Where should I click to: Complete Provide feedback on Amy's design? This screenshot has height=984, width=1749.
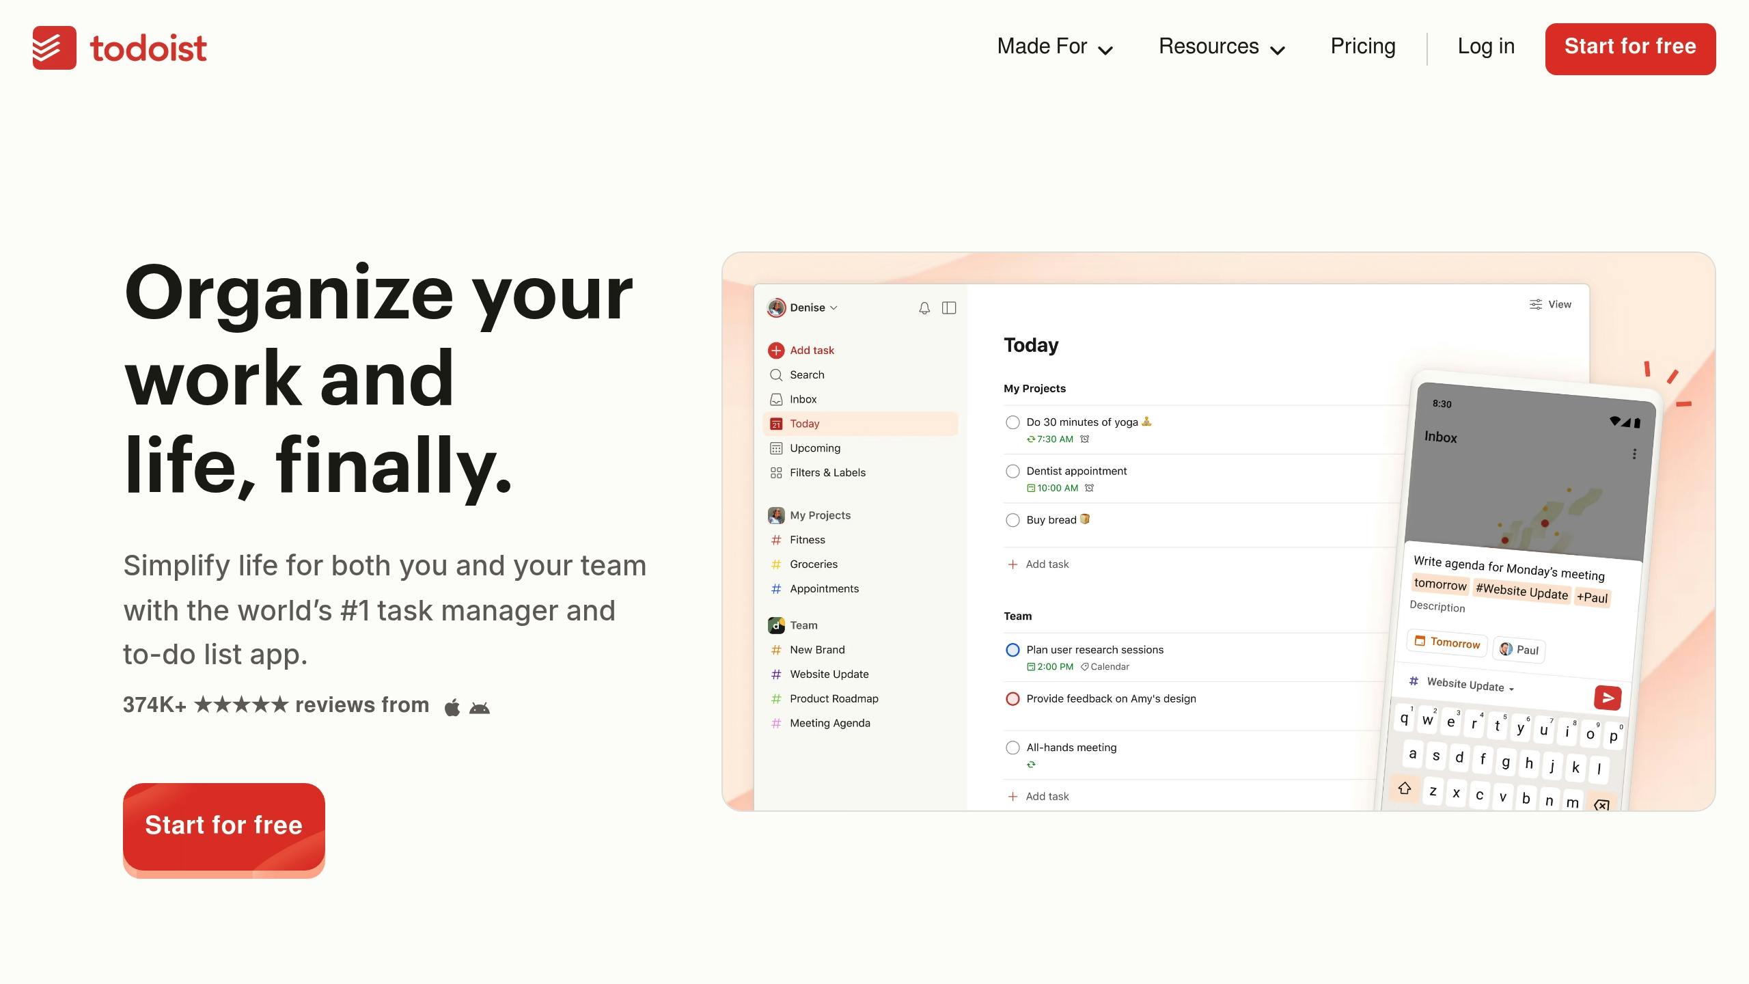pyautogui.click(x=1013, y=699)
